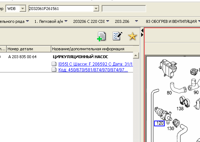This screenshot has width=200, height=142.
Task: Expand the 203.206 model dropdown arrow
Action: pyautogui.click(x=136, y=21)
